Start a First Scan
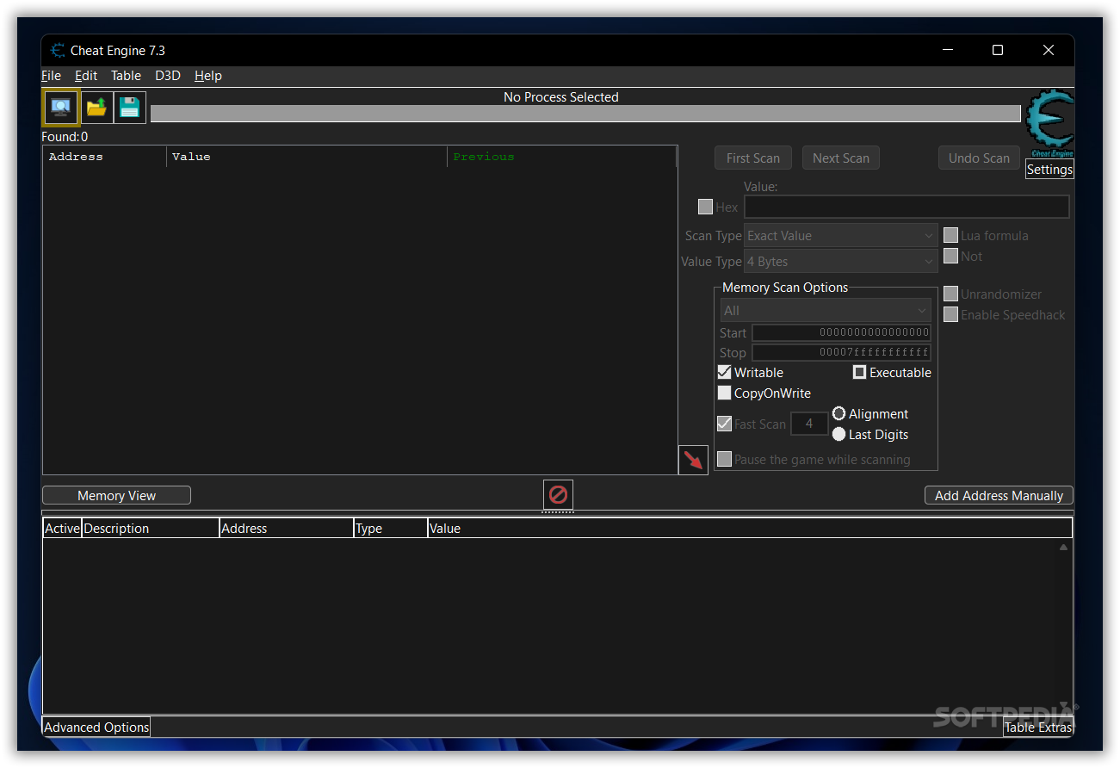1120x768 pixels. (753, 158)
